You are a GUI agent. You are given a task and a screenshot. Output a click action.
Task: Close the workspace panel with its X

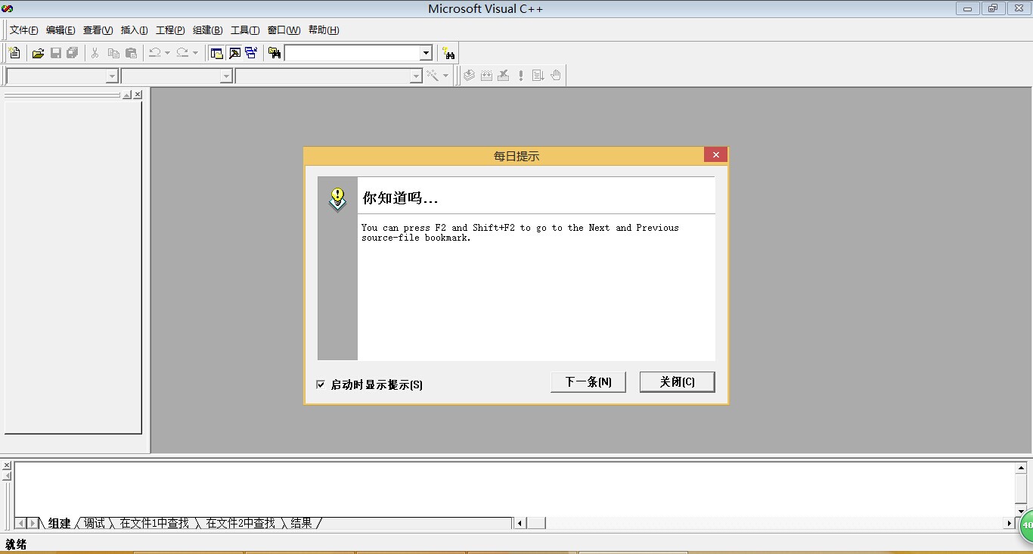[138, 95]
